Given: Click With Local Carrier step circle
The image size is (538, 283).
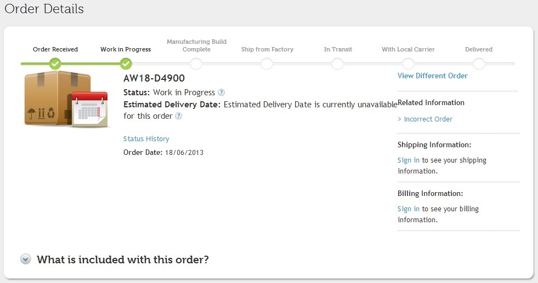Looking at the screenshot, I should pos(408,64).
